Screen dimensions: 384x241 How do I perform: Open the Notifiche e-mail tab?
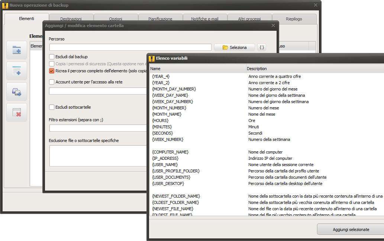click(x=205, y=19)
